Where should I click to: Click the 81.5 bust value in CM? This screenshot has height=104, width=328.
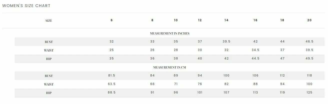111,75
